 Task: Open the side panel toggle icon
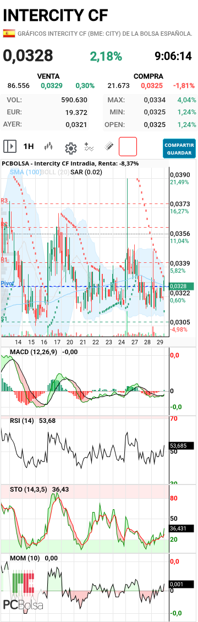pos(10,146)
